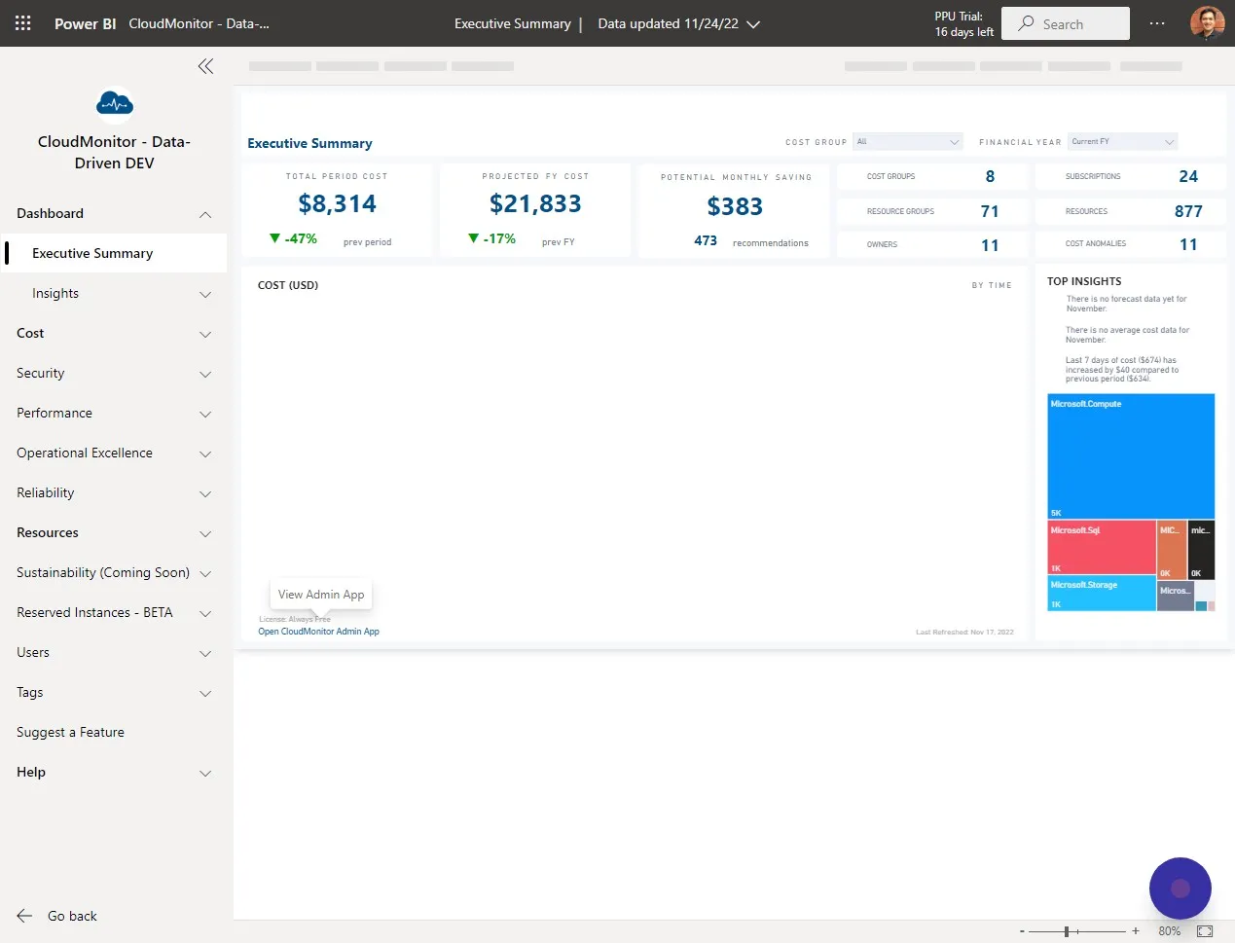Expand the Tags section chevron
Screen dimensions: 1235x943
pyautogui.click(x=205, y=693)
